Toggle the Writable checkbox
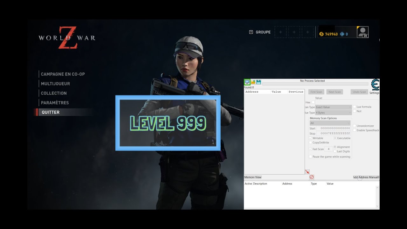 point(310,138)
